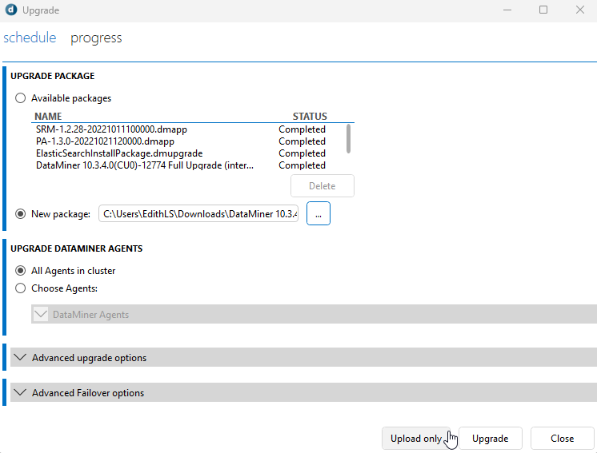The height and width of the screenshot is (453, 597).
Task: Select the Choose Agents radio option
Action: (x=21, y=288)
